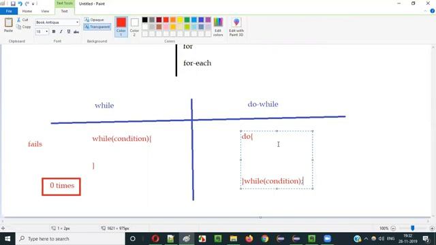
Task: Open Zoom app from taskbar
Action: tap(327, 239)
